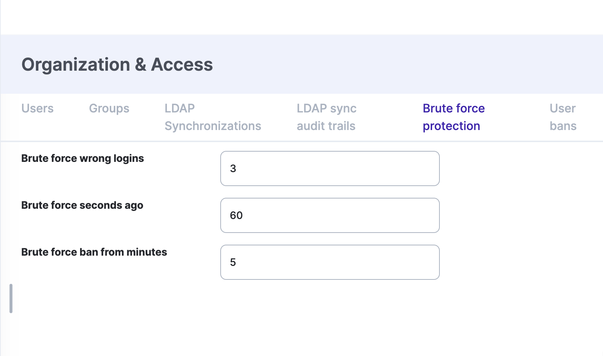Go to the User bans tab
Viewport: 603px width, 356px height.
[x=563, y=117]
